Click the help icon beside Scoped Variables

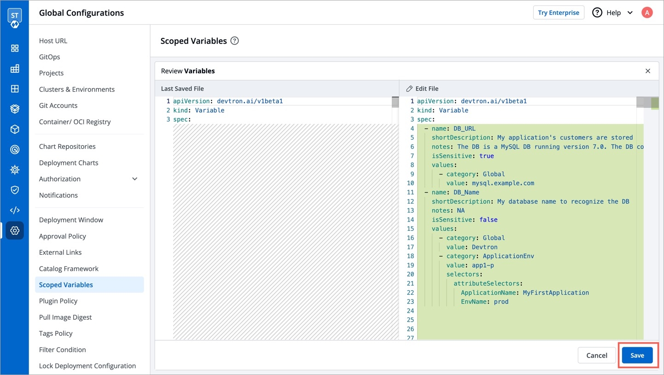click(234, 41)
